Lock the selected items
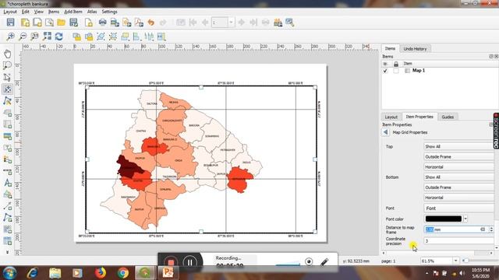Image resolution: width=499 pixels, height=280 pixels. (x=76, y=37)
